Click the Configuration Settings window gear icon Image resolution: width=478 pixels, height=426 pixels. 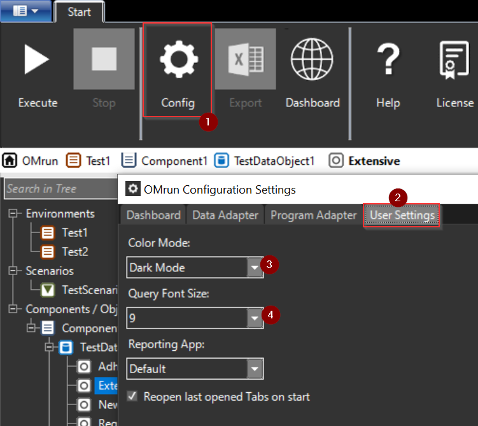pos(133,188)
